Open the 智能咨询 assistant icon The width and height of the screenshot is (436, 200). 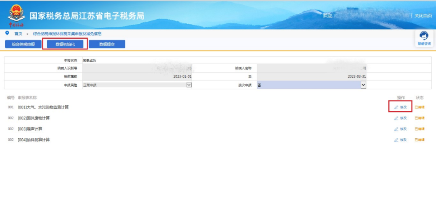(x=424, y=36)
